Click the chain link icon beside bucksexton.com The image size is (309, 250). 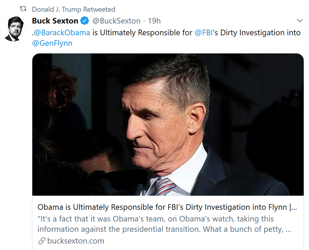tap(41, 241)
